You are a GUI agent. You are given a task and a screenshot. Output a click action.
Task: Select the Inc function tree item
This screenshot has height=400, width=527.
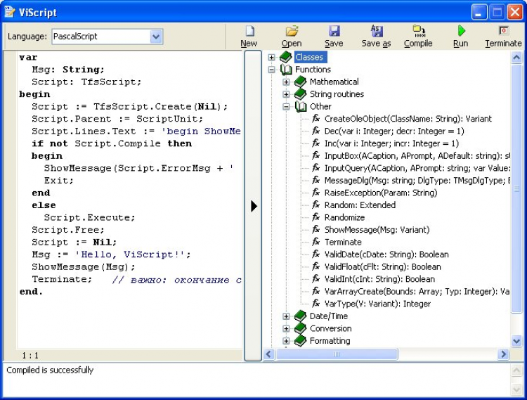pyautogui.click(x=391, y=143)
